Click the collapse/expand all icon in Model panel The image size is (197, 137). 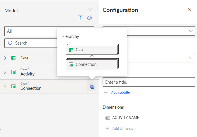coord(80,18)
